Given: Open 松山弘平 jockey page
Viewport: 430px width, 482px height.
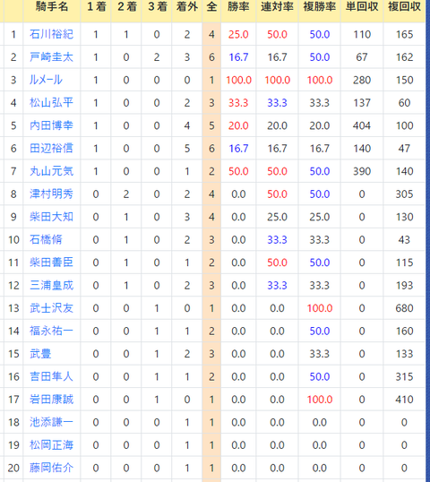Looking at the screenshot, I should point(51,103).
